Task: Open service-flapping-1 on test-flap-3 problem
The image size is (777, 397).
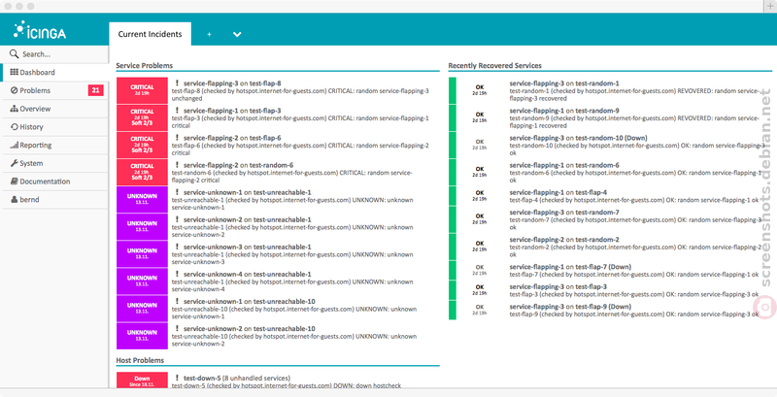Action: [232, 111]
